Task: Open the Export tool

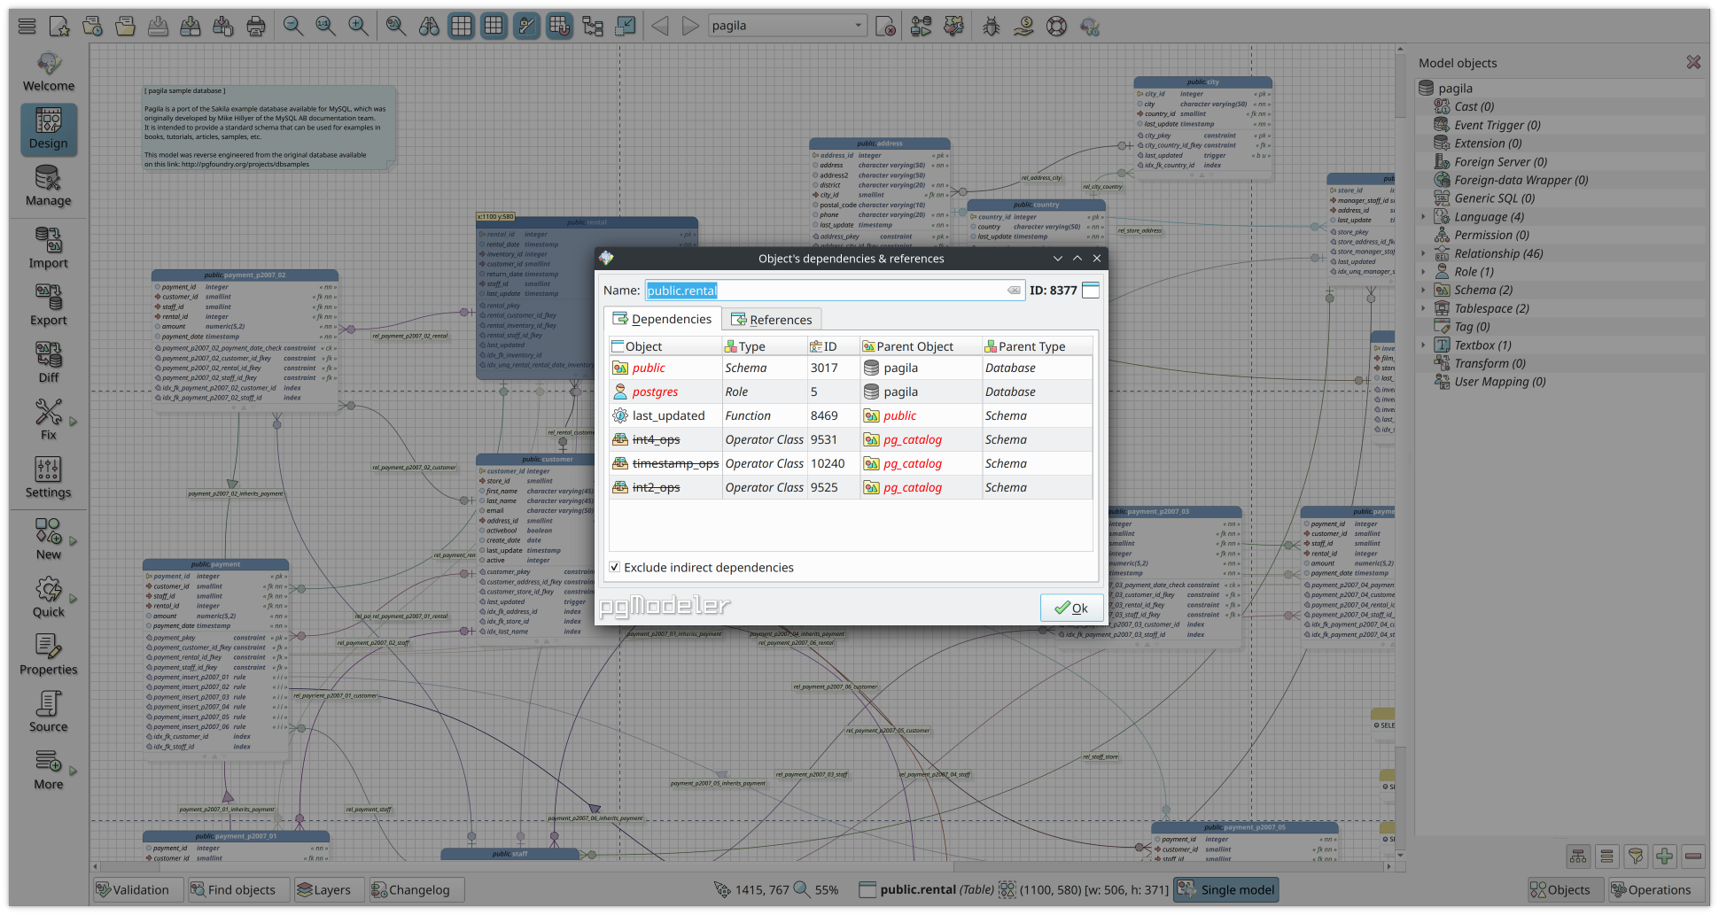Action: (x=49, y=306)
